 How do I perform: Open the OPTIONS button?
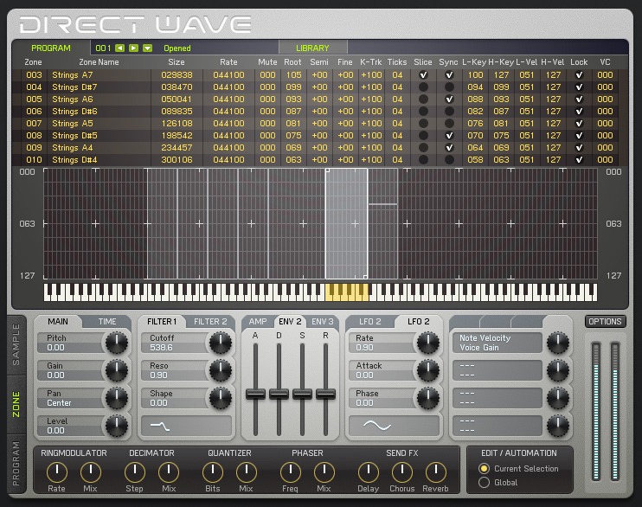click(605, 322)
